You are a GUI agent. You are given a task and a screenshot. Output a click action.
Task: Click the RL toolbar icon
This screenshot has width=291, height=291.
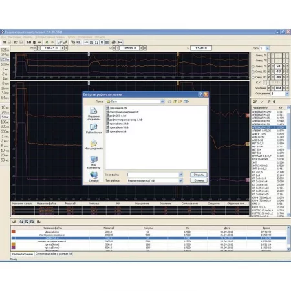[x=78, y=42]
